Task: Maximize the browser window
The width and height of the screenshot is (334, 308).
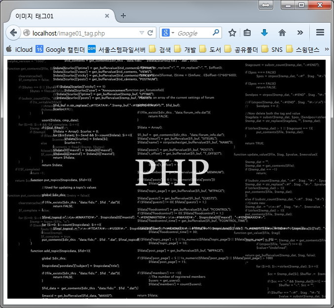Action: [301, 5]
